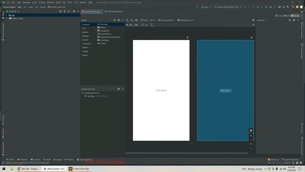Switch to activity_main.xml editor tab

pyautogui.click(x=92, y=11)
